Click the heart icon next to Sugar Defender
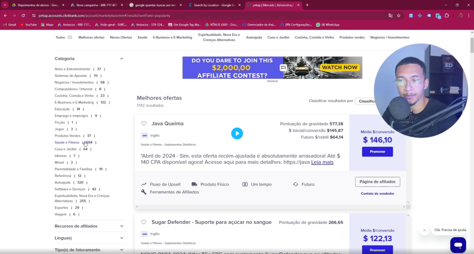The width and height of the screenshot is (474, 254). pyautogui.click(x=143, y=222)
